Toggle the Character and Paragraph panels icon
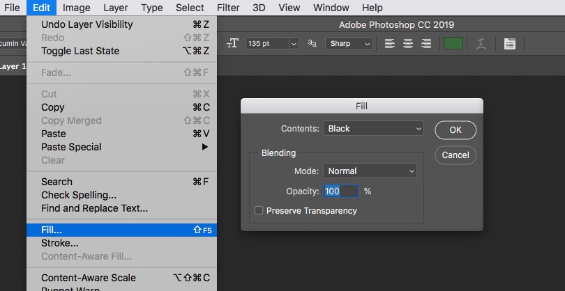Image resolution: width=565 pixels, height=291 pixels. coord(510,43)
